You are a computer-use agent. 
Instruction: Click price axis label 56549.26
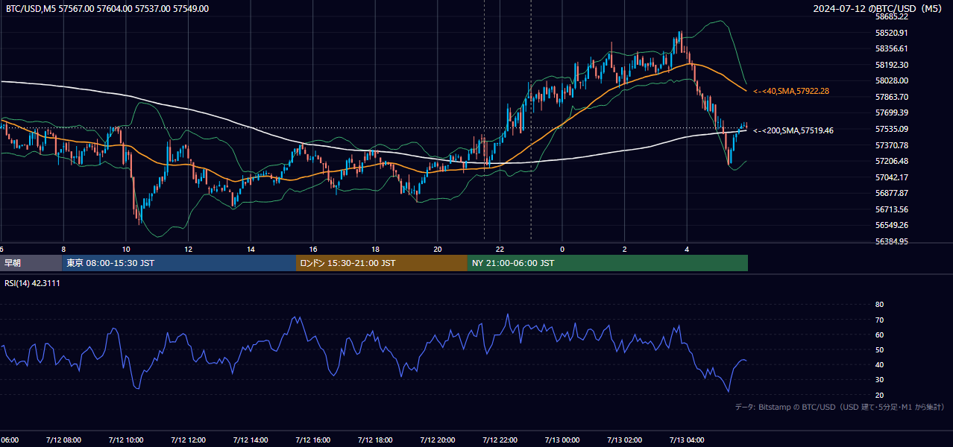click(891, 225)
